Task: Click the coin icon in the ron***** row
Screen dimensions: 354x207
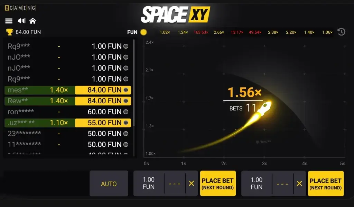Action: (126, 112)
